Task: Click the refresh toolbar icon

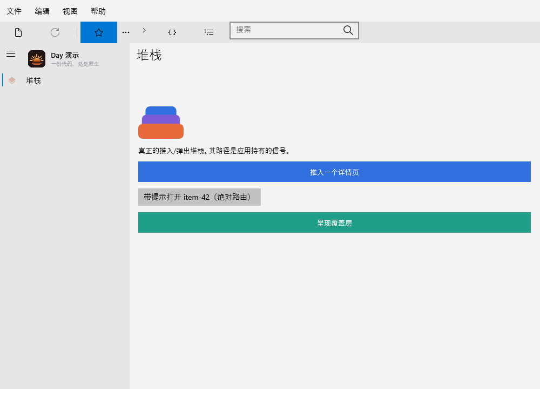Action: coord(55,32)
